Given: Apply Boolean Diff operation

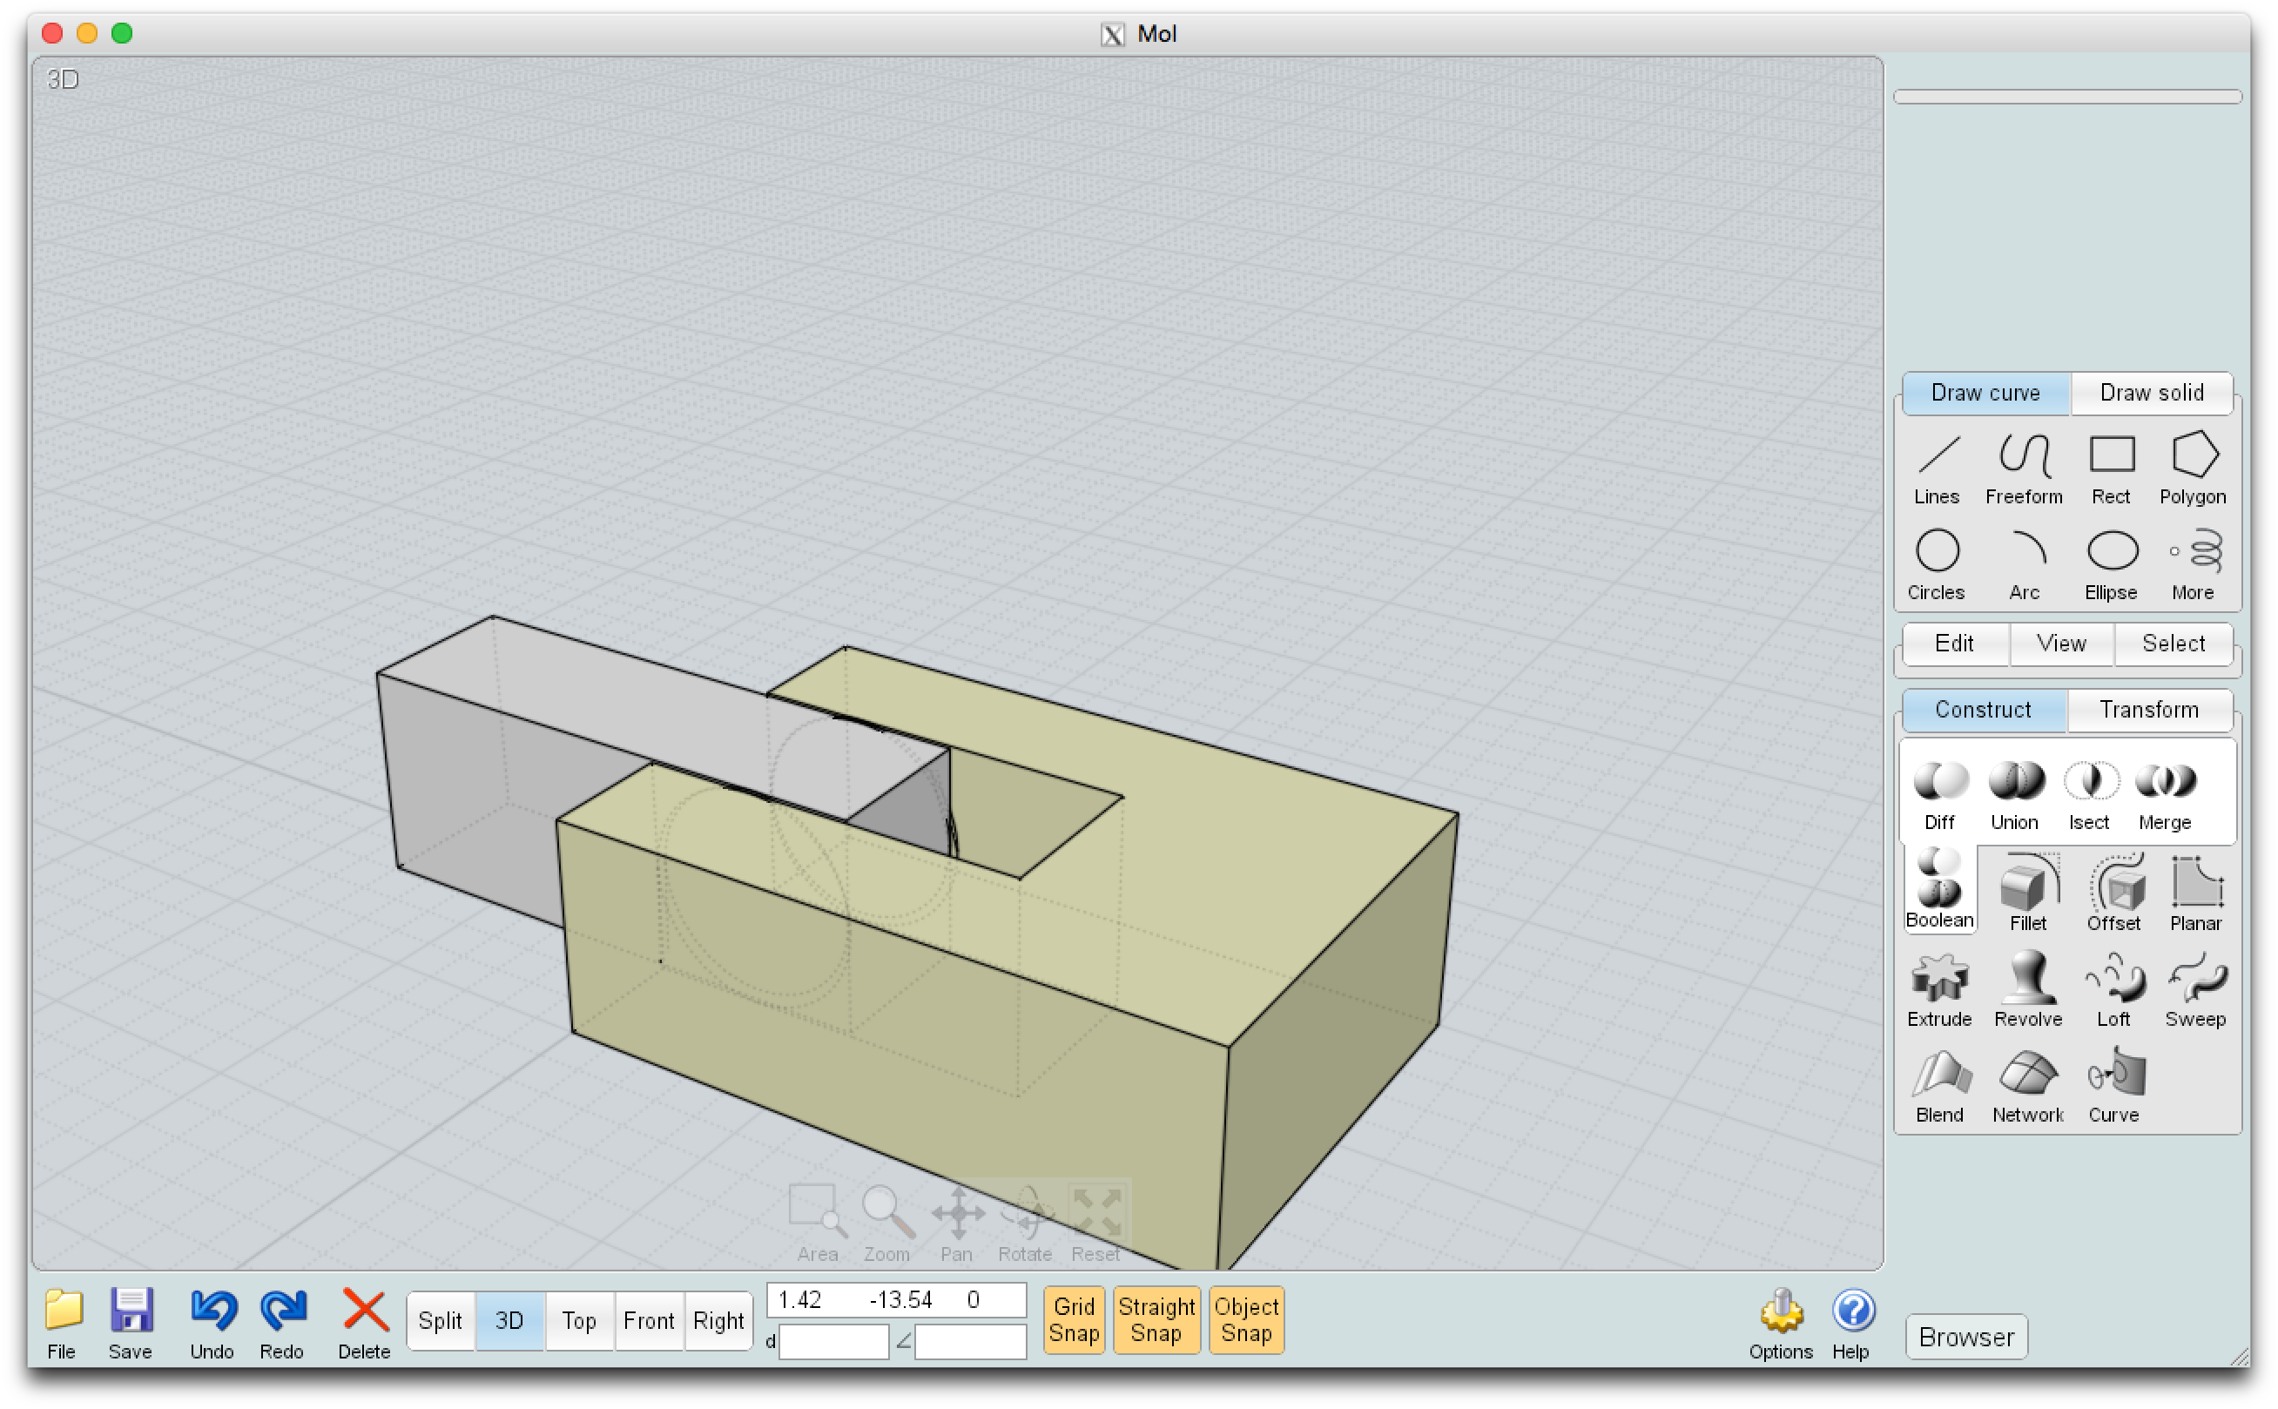Looking at the screenshot, I should (x=1940, y=795).
